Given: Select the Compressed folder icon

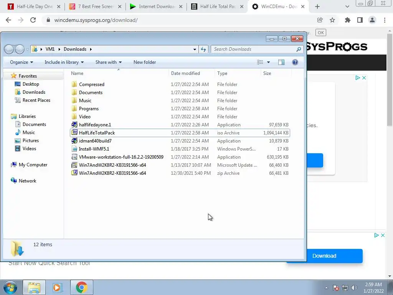Looking at the screenshot, I should coord(74,84).
